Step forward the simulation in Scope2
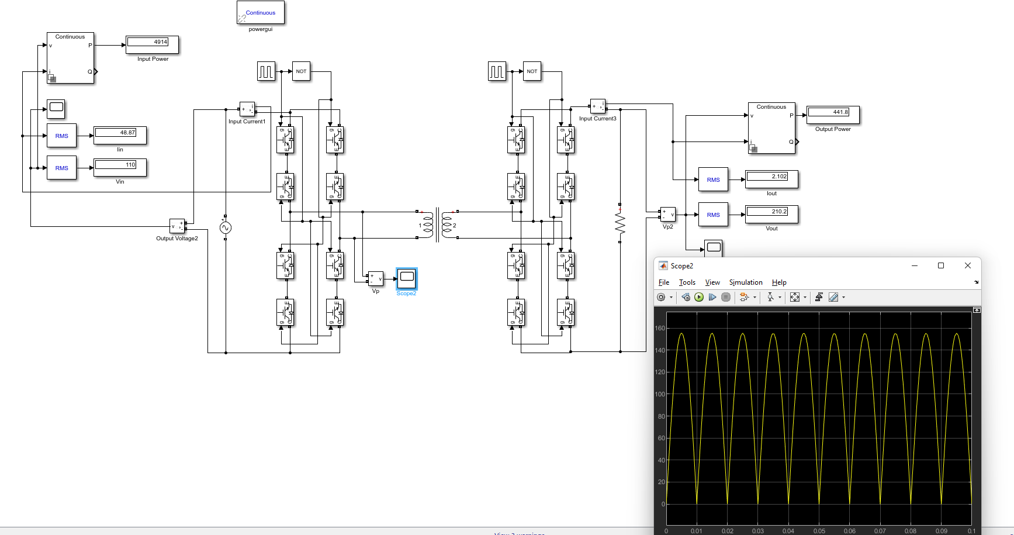The image size is (1014, 535). point(713,297)
